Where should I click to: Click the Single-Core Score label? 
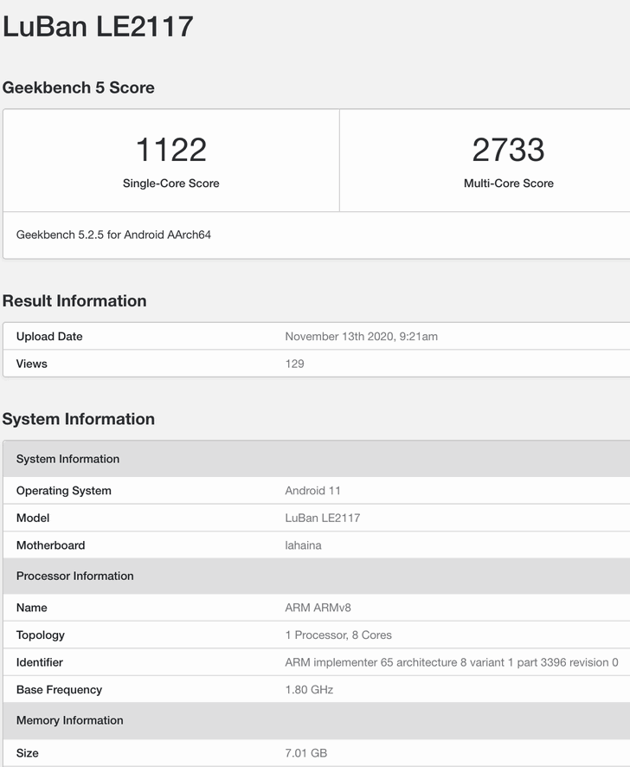[171, 184]
